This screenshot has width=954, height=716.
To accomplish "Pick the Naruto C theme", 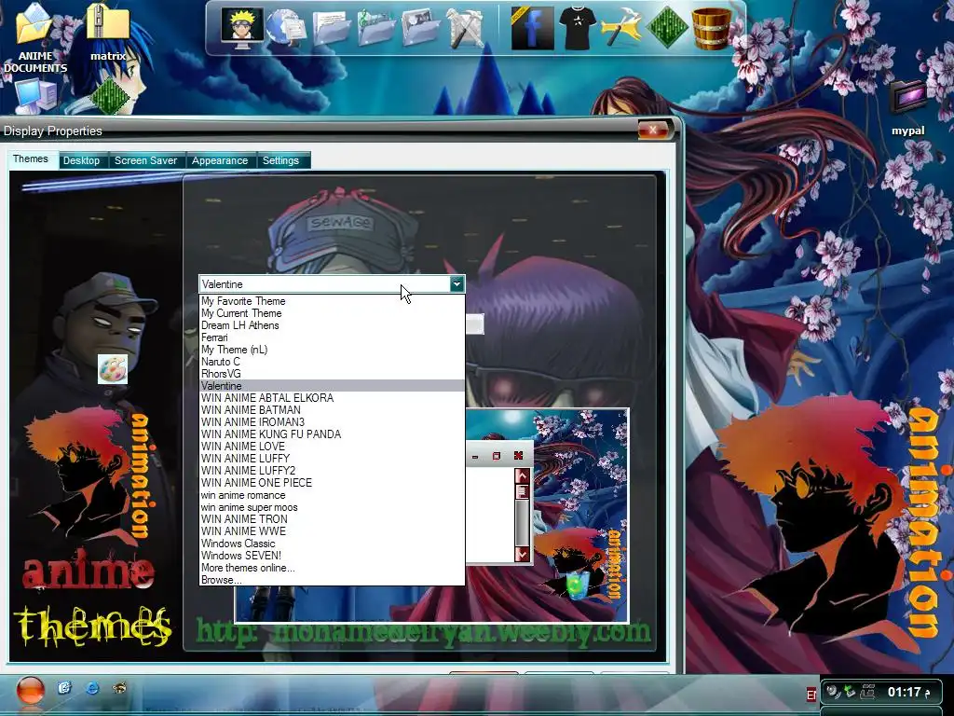I will point(333,362).
